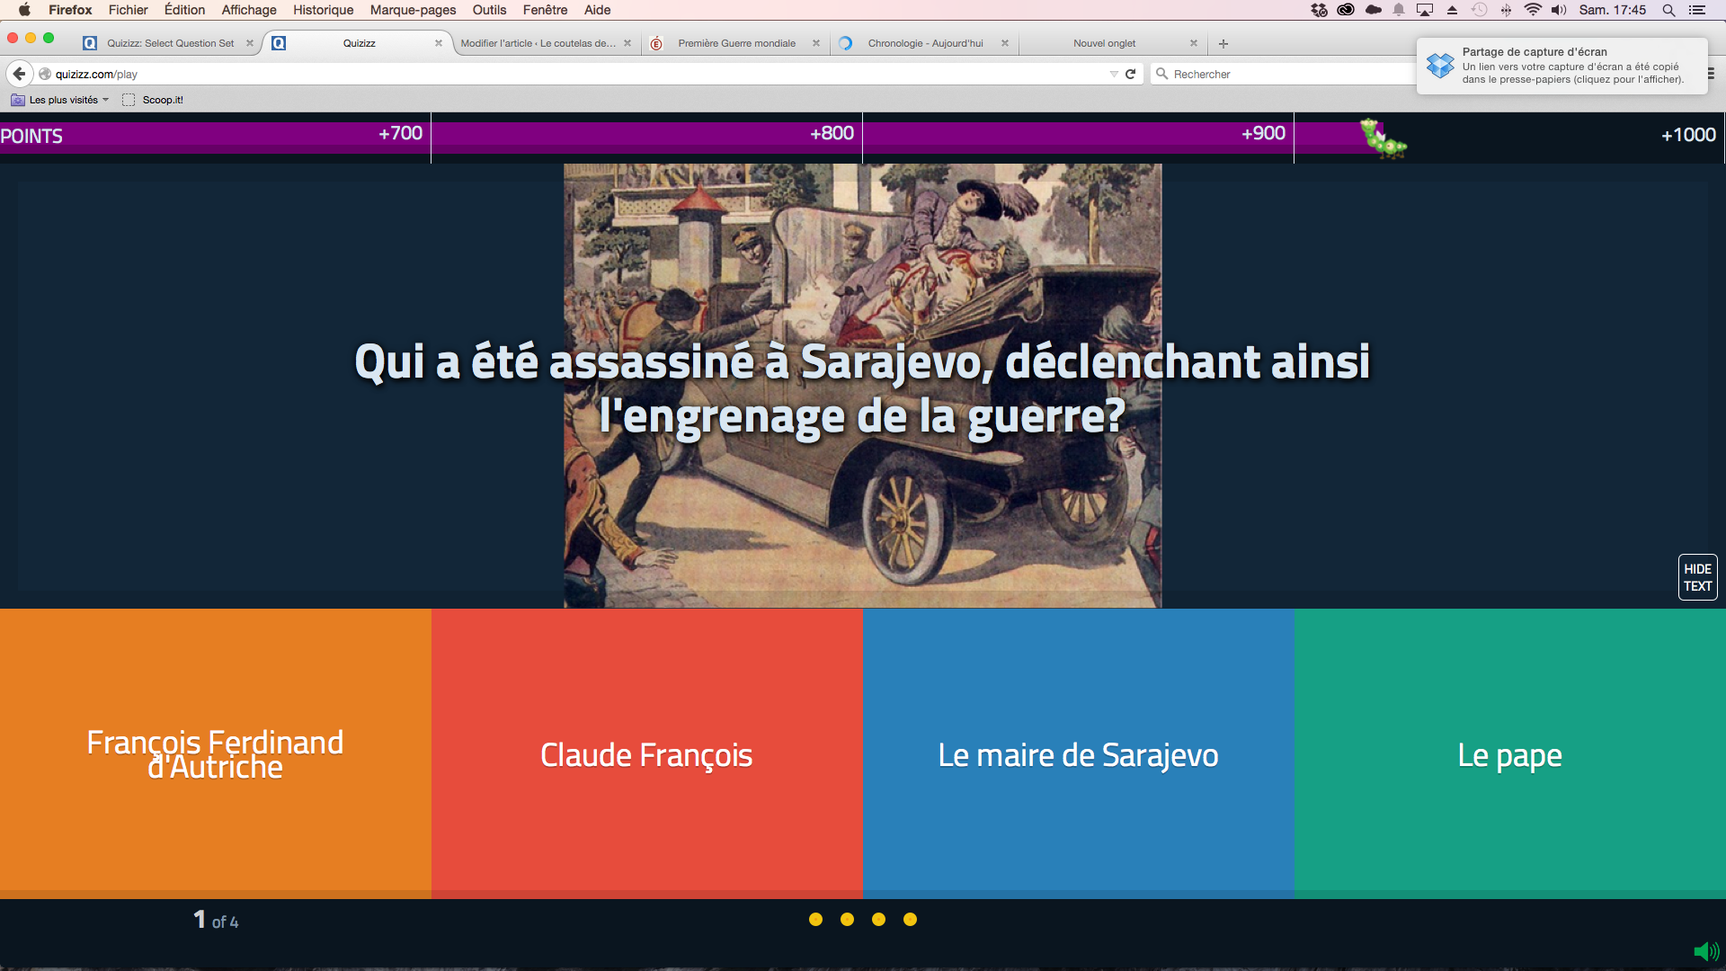The width and height of the screenshot is (1726, 971).
Task: Open the eject menu bar icon
Action: (x=1452, y=10)
